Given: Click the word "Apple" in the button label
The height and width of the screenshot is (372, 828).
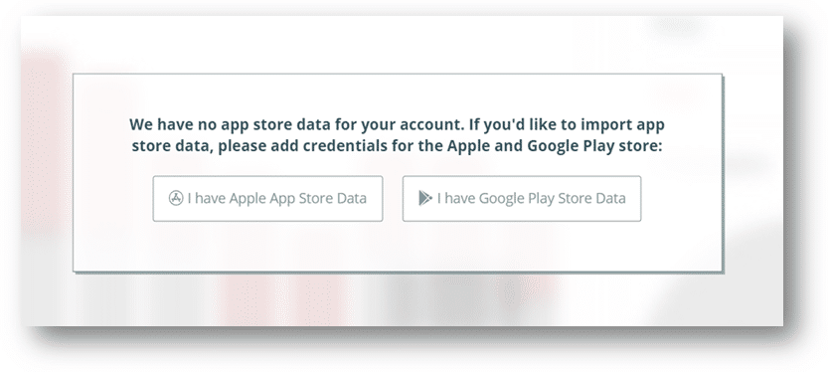Looking at the screenshot, I should tap(248, 199).
